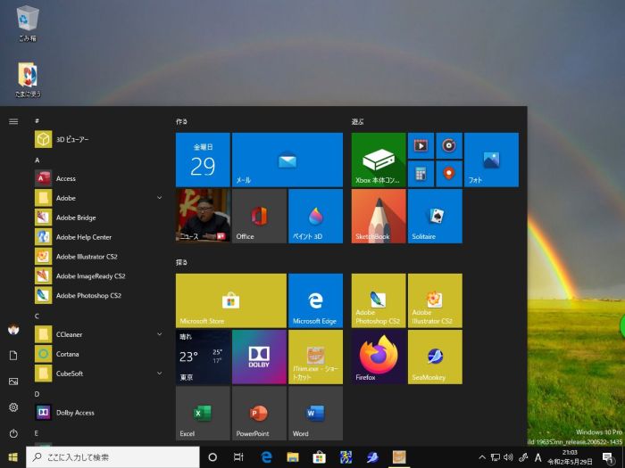Open Settings gear in Start rail
This screenshot has height=468, width=625.
pyautogui.click(x=13, y=407)
